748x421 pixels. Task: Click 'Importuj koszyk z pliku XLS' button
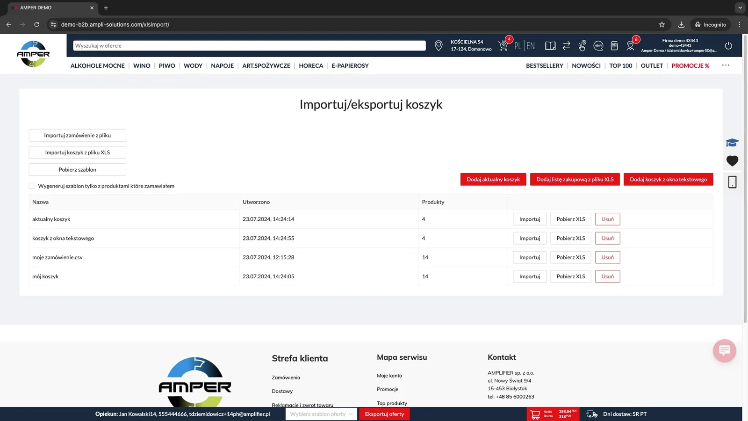78,152
